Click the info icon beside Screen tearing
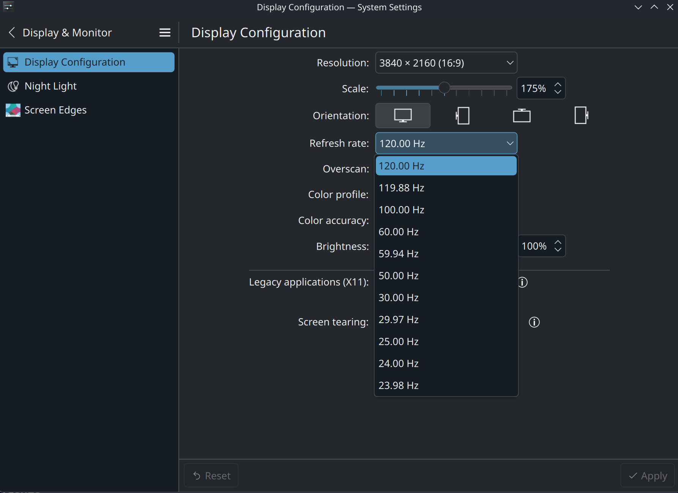678x493 pixels. pos(534,322)
